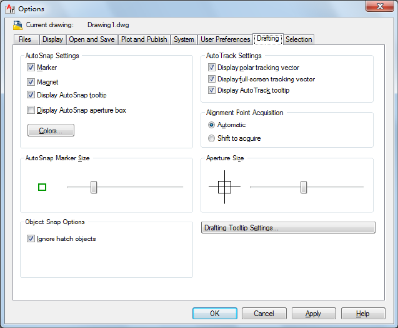Choose Automatic alignment point acquisition
Viewport: 398px width, 328px height.
click(x=212, y=125)
